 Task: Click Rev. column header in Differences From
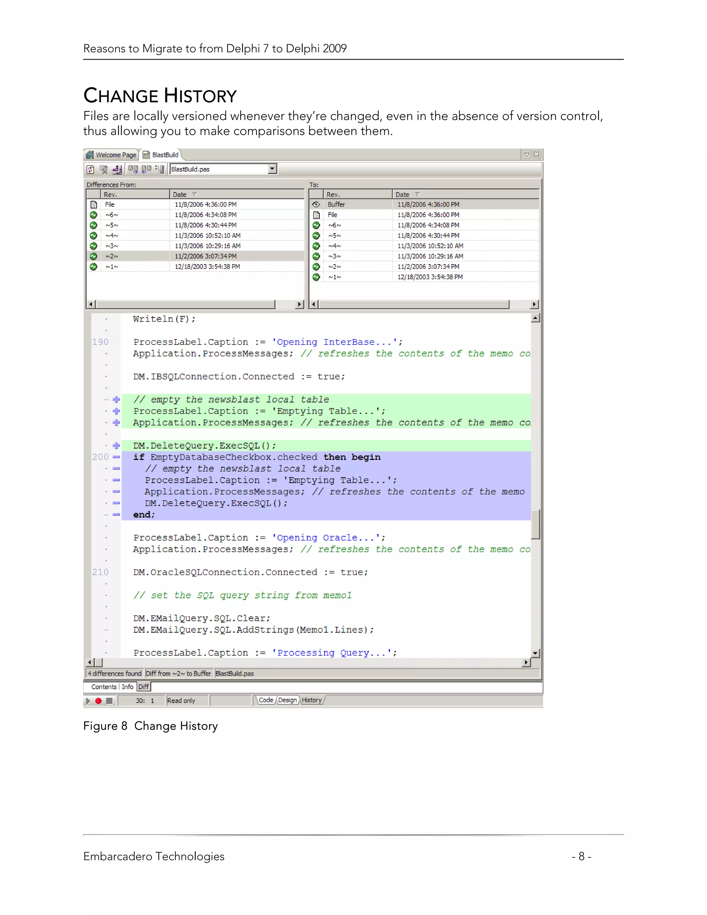(x=135, y=194)
